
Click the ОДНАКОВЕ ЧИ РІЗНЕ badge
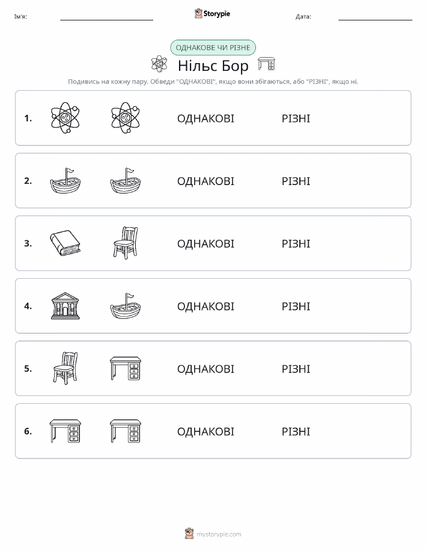click(x=213, y=47)
